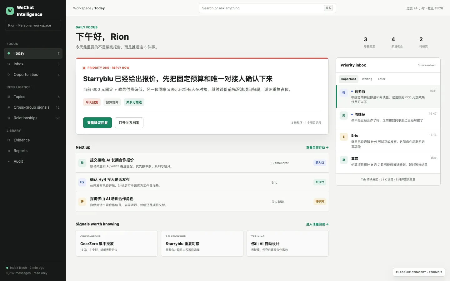Select the Opportunities diamond icon in sidebar
The image size is (450, 281).
tap(9, 75)
